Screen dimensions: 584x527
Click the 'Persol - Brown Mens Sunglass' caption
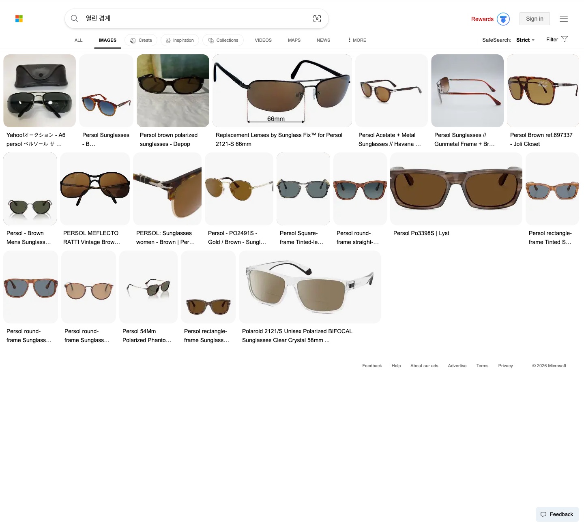pos(29,238)
